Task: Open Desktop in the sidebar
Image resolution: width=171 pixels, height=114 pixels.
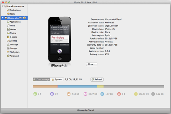Action: [13, 41]
